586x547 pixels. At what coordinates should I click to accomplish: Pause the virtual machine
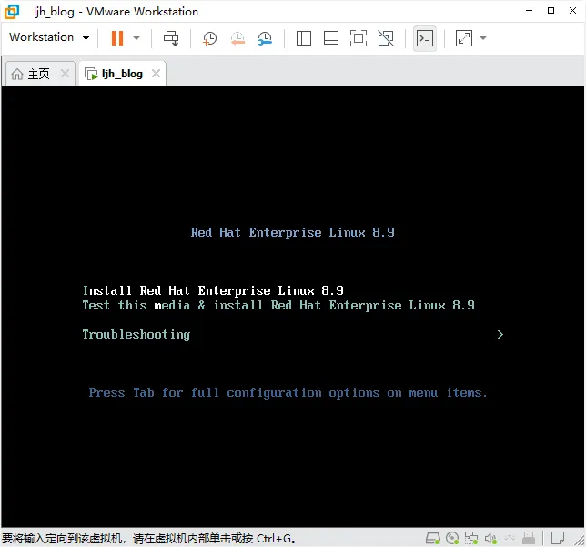coord(117,37)
